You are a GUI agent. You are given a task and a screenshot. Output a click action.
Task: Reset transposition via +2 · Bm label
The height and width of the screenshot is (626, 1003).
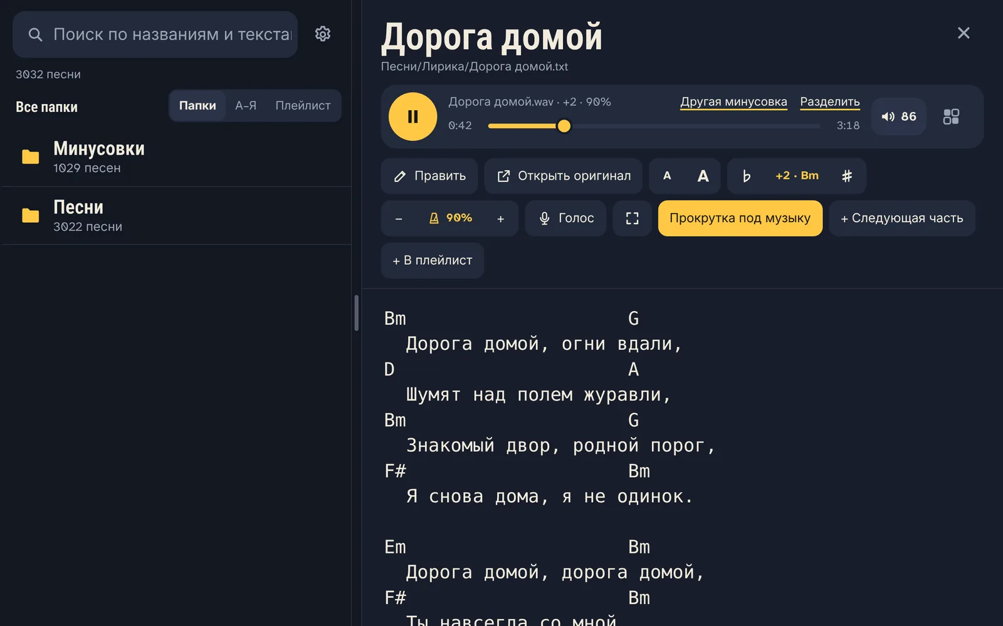tap(797, 176)
